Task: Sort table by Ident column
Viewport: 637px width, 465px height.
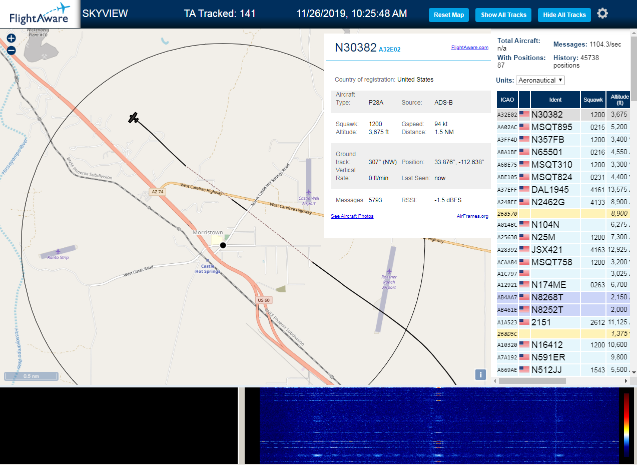Action: [x=555, y=100]
